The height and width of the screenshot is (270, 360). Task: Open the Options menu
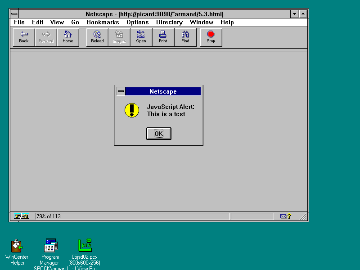pos(137,22)
